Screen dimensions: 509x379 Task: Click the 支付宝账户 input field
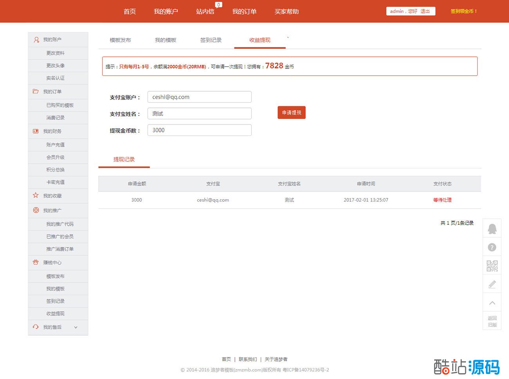pyautogui.click(x=199, y=97)
